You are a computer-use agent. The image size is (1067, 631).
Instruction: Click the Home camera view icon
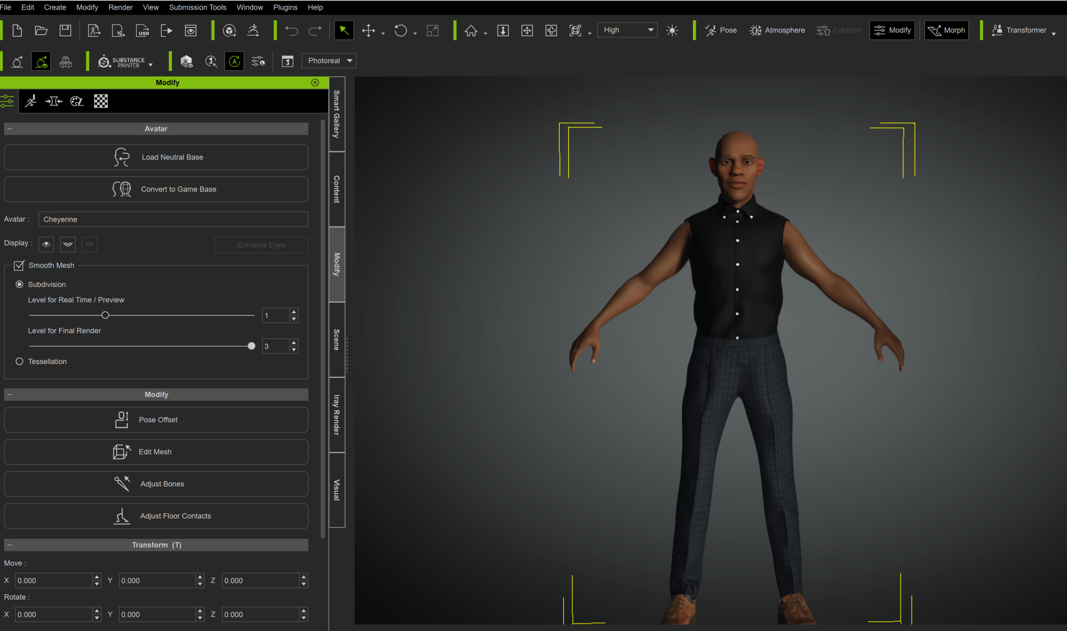(x=471, y=30)
